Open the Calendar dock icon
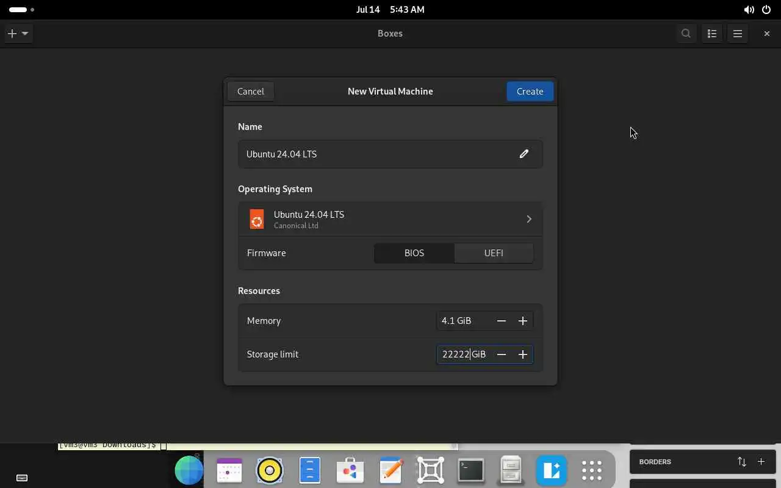Screen dimensions: 781x488 click(x=229, y=470)
